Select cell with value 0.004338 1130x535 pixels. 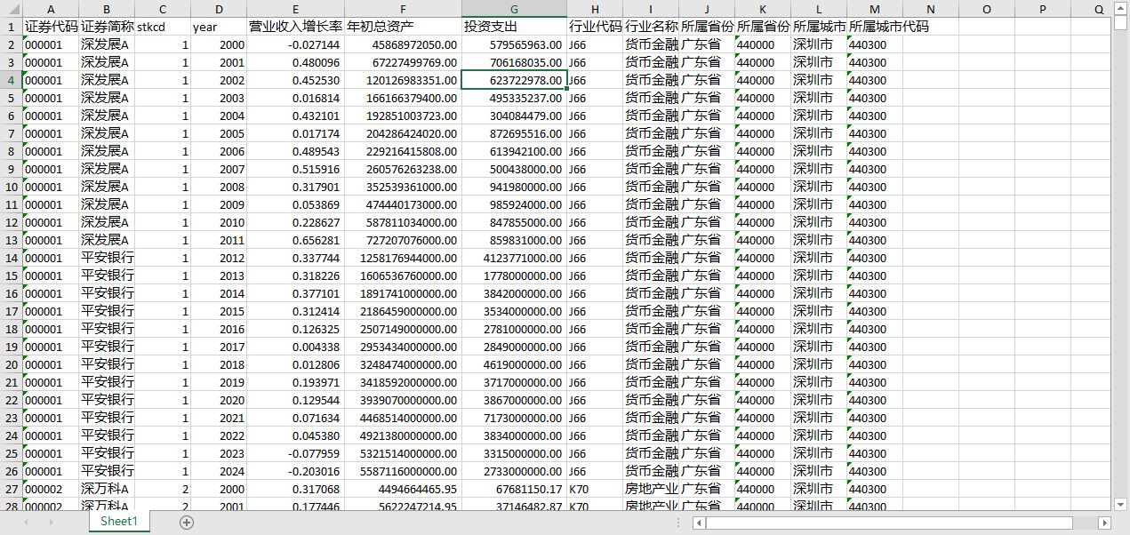pos(296,347)
